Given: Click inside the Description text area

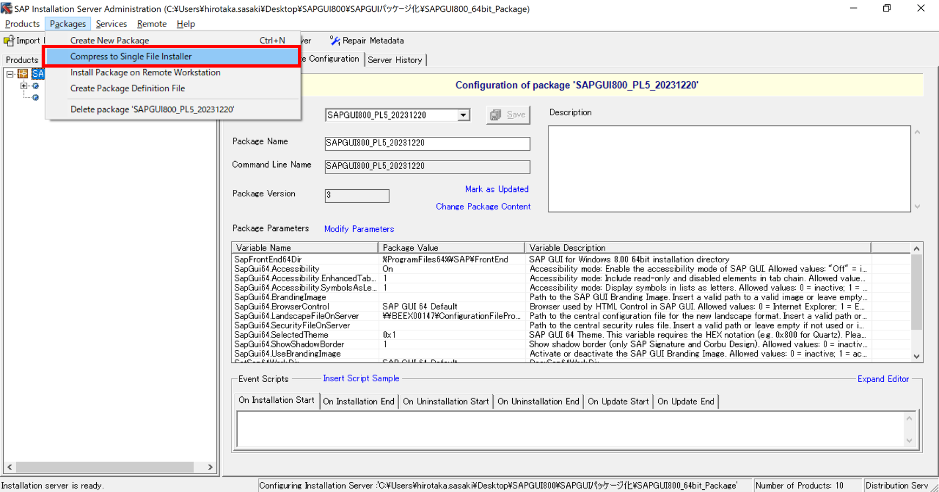Looking at the screenshot, I should (x=729, y=169).
